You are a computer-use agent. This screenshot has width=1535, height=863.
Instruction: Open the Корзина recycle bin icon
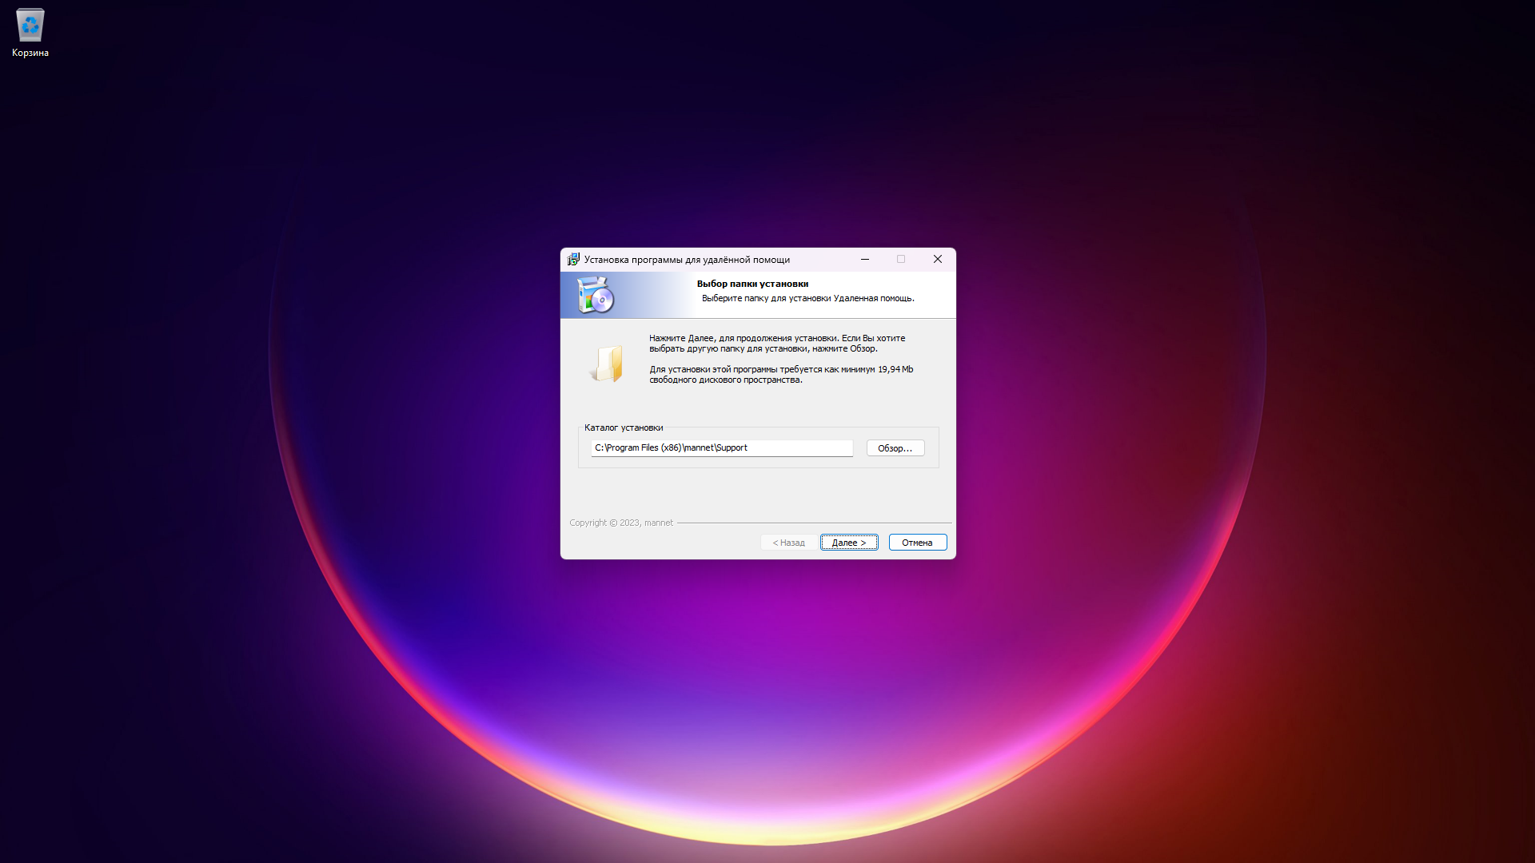coord(30,26)
